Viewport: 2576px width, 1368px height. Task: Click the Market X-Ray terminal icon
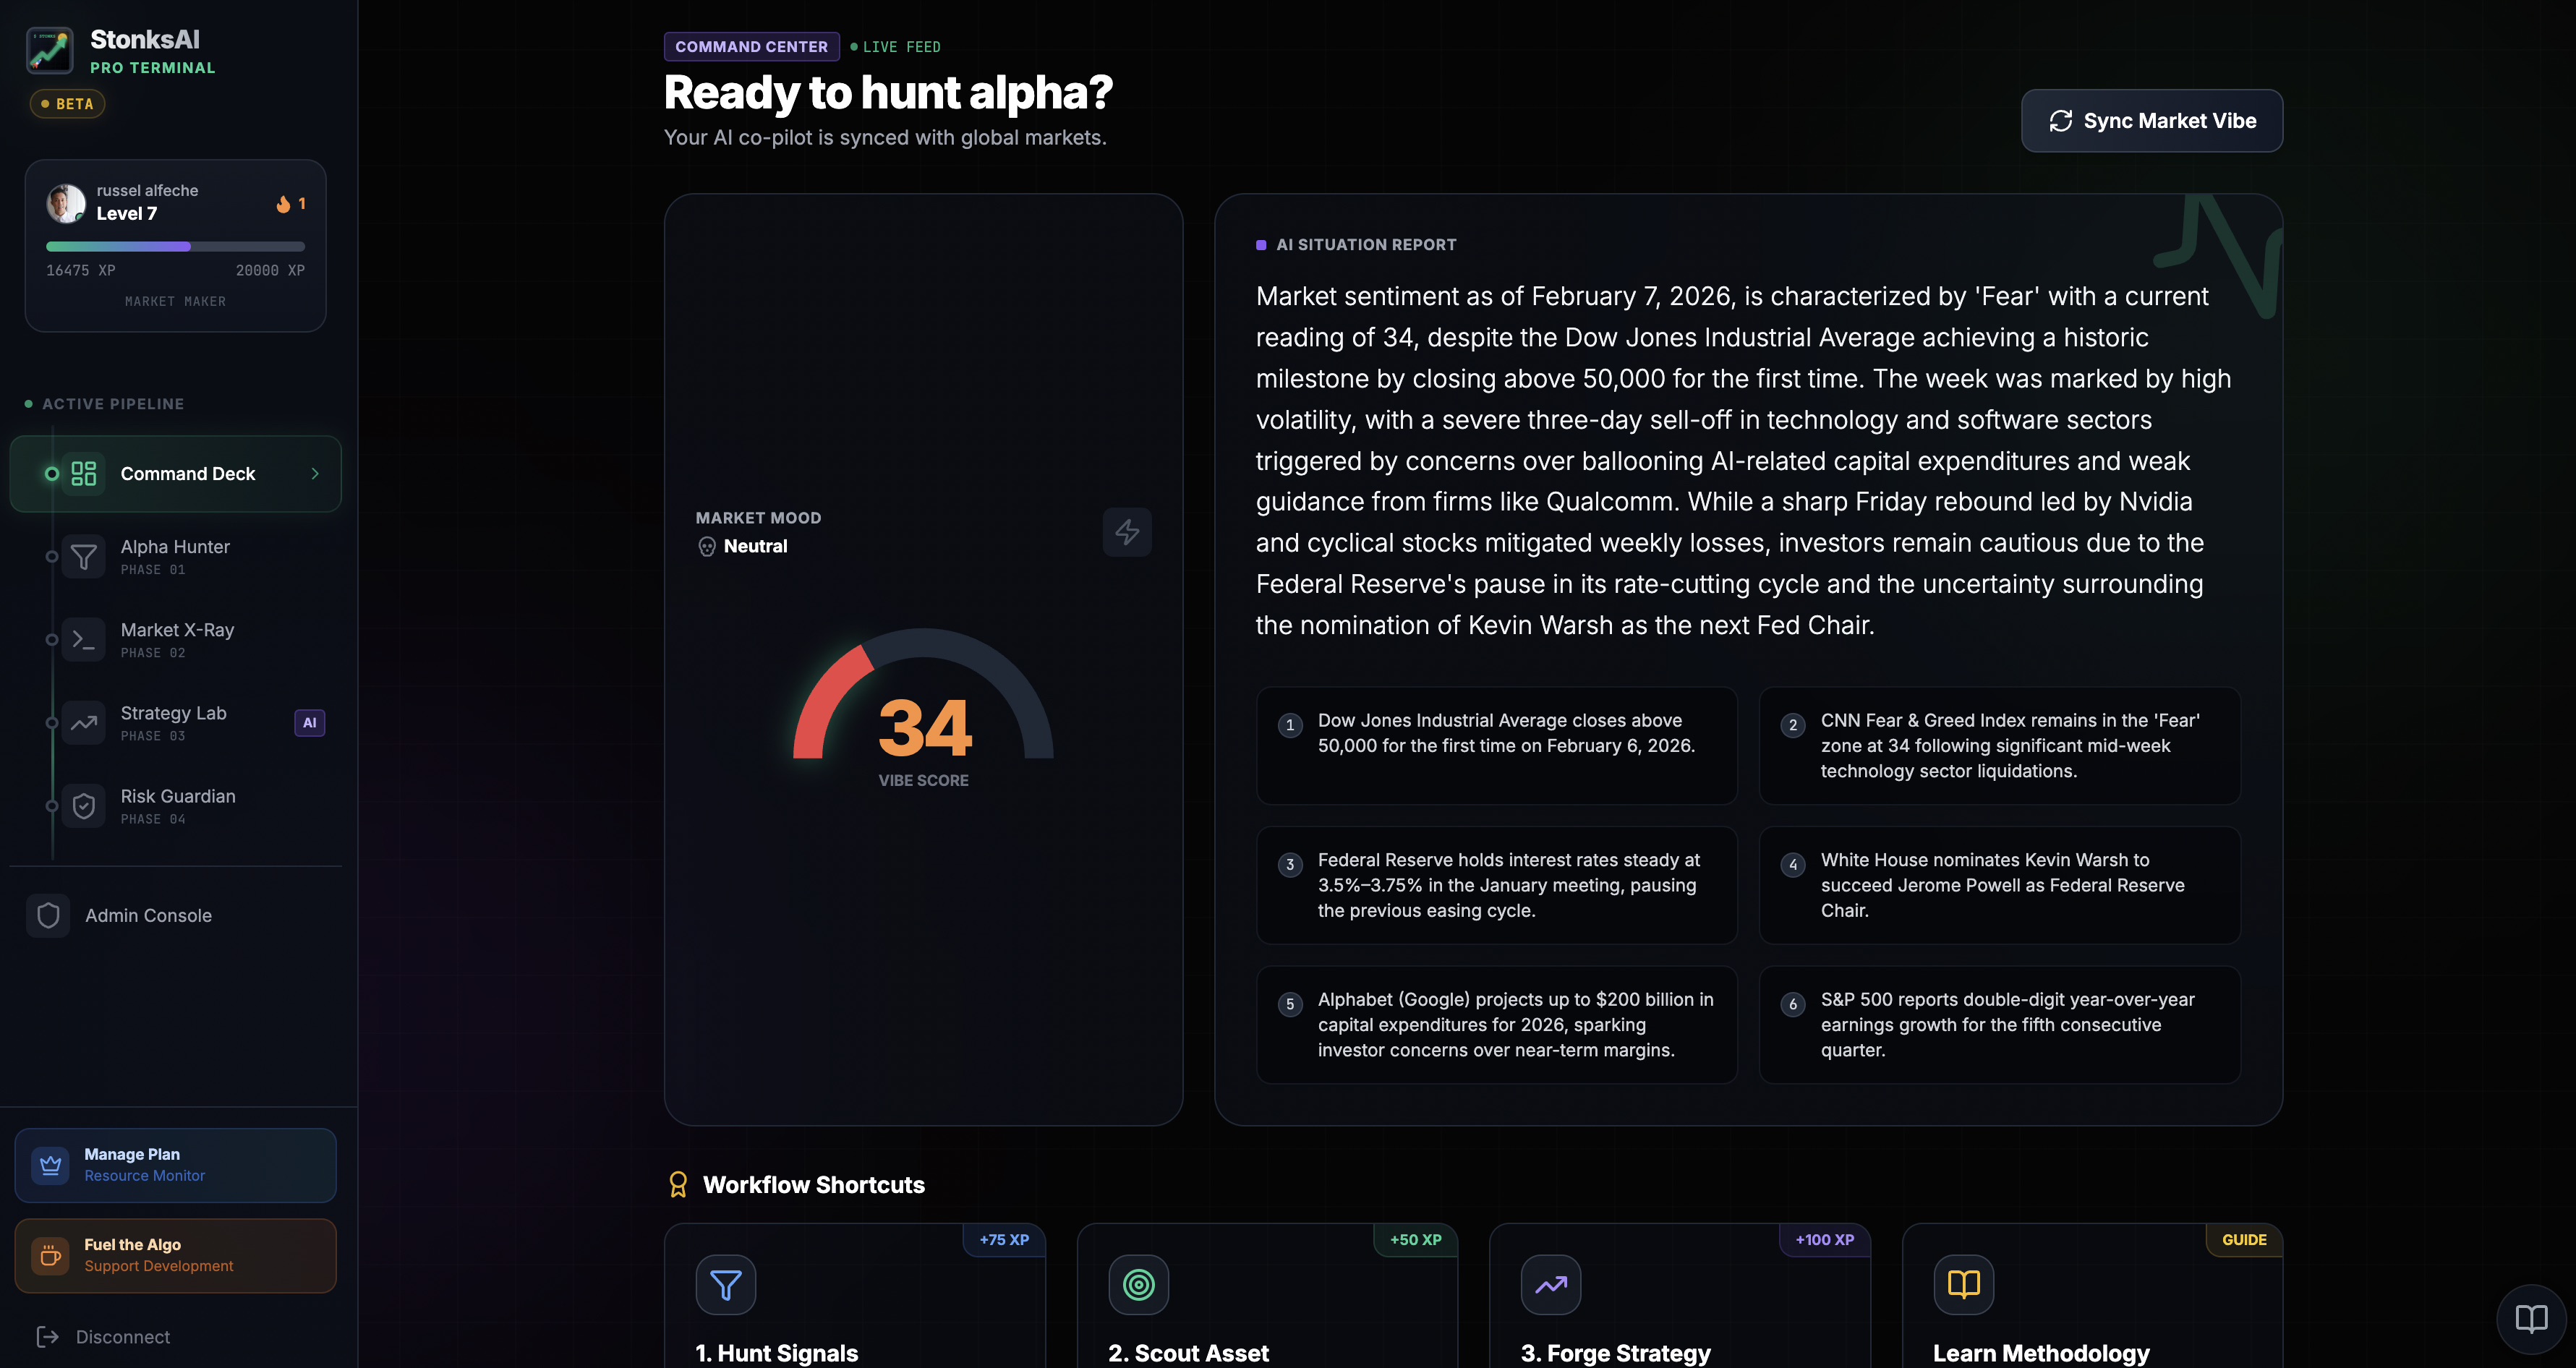[x=84, y=639]
